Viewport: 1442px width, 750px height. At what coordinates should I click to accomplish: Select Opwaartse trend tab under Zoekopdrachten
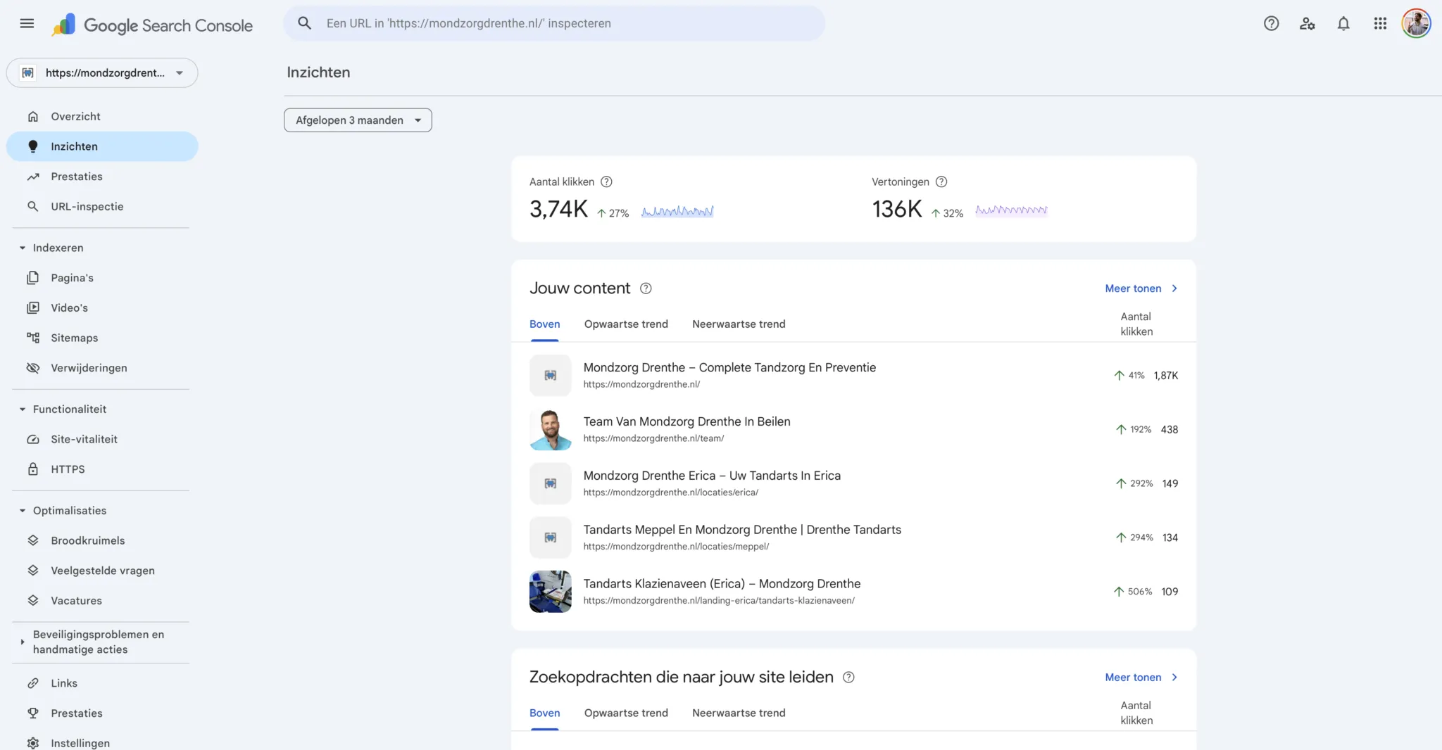click(x=626, y=713)
